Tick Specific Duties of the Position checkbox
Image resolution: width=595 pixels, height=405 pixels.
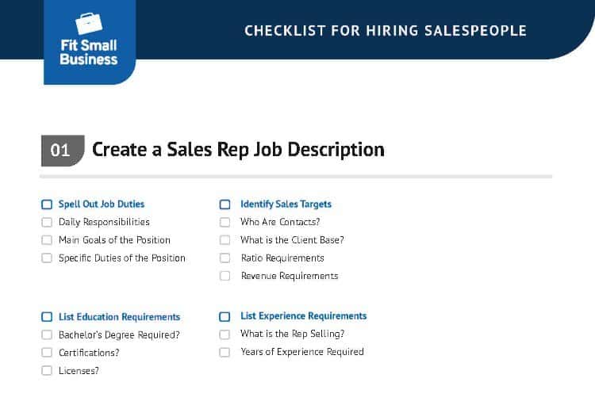(47, 258)
